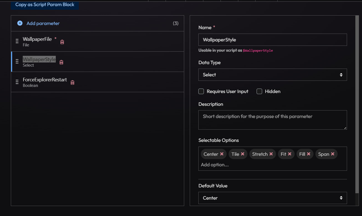Click into the Description text area
362x216 pixels.
coord(272,120)
